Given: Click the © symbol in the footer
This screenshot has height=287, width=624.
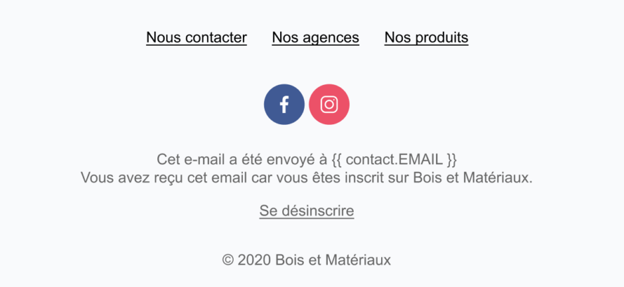Looking at the screenshot, I should point(228,260).
